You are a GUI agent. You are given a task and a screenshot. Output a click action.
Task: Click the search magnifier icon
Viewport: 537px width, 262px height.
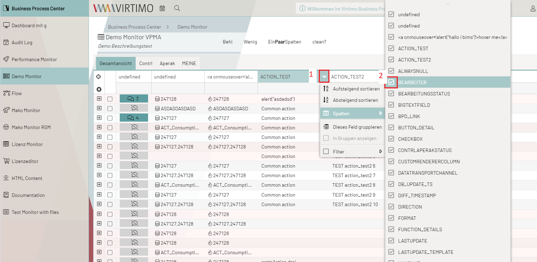coord(177,8)
